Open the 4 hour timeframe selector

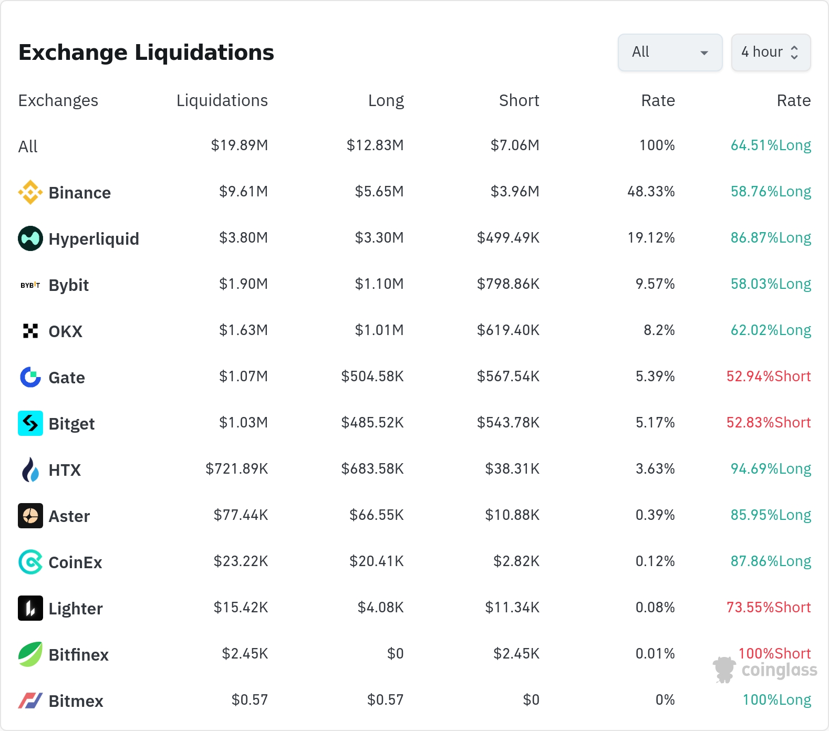(771, 52)
